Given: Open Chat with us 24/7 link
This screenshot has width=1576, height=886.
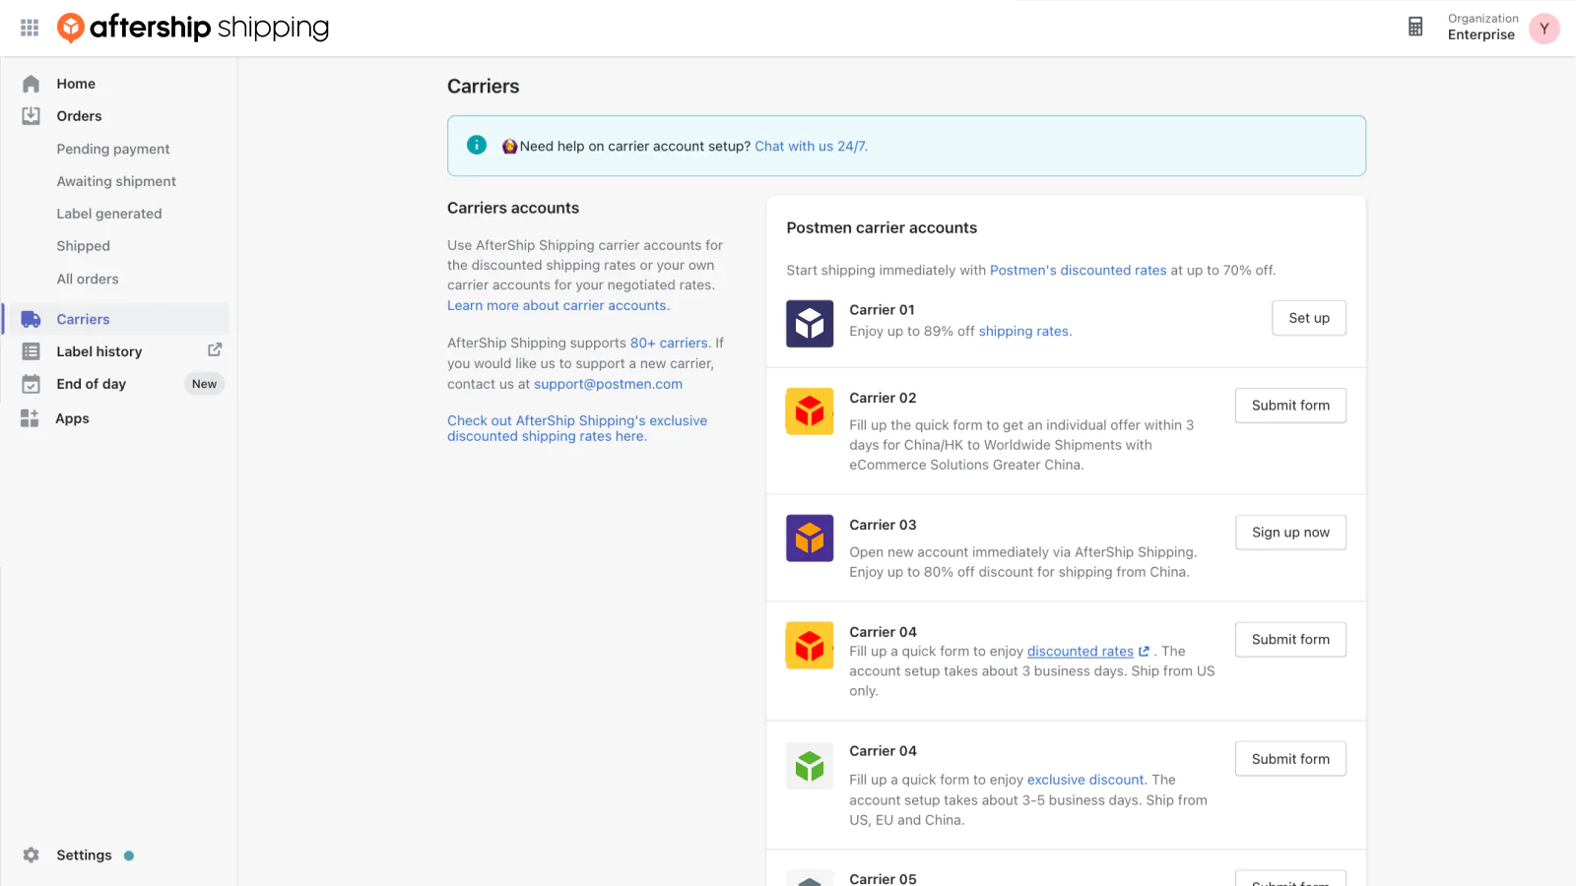Looking at the screenshot, I should point(811,146).
